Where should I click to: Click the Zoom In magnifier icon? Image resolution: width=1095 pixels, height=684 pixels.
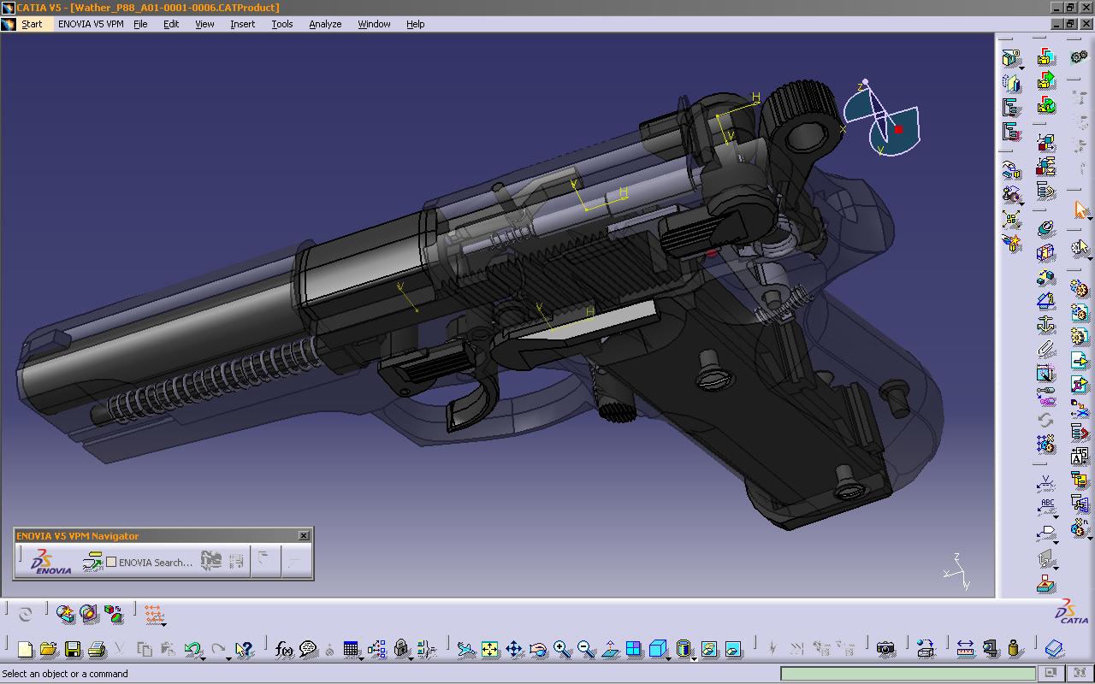pos(562,650)
